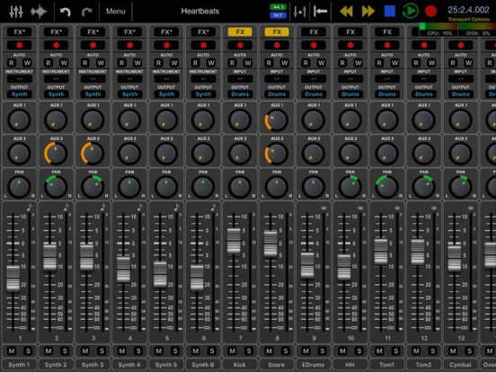The height and width of the screenshot is (372, 496).
Task: Select the EDrums track name
Action: [x=314, y=365]
